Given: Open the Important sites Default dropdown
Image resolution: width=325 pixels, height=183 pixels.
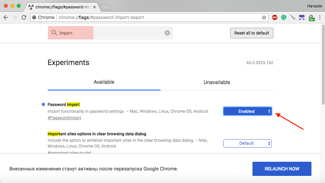Looking at the screenshot, I should pos(247,143).
